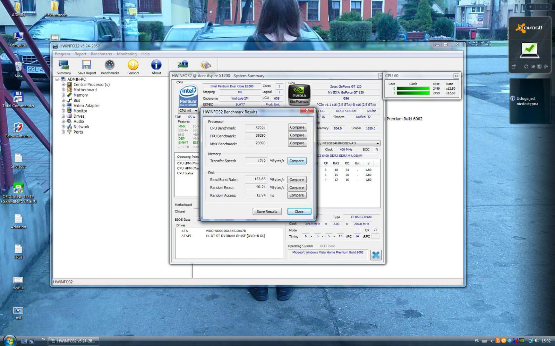Click the avast status laptop gadget
Image resolution: width=555 pixels, height=346 pixels.
[x=530, y=51]
